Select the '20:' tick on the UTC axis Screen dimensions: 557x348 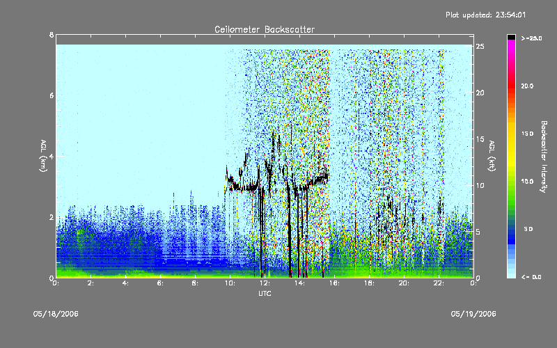point(405,283)
